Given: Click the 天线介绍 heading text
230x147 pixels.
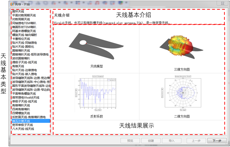Looking at the screenshot, I should click(x=62, y=15).
